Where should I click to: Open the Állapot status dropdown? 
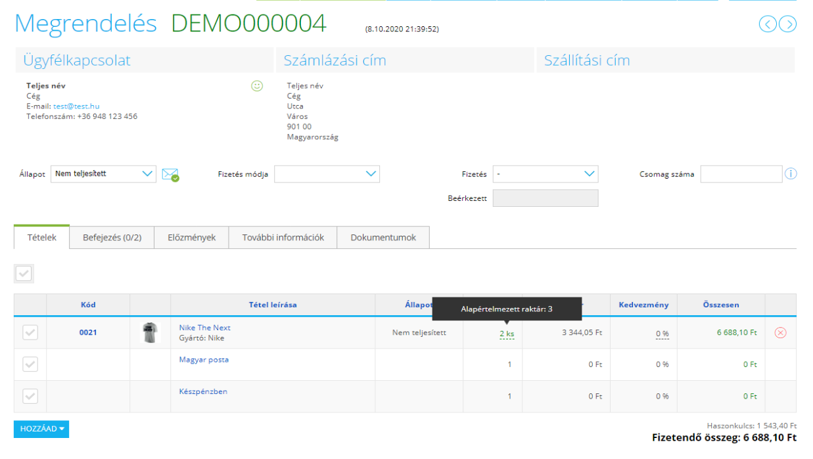(103, 174)
